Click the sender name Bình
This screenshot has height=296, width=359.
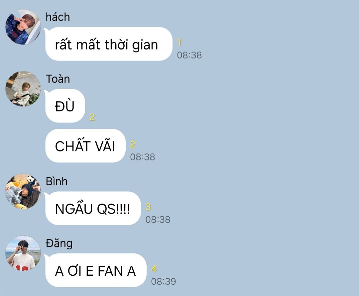click(57, 181)
